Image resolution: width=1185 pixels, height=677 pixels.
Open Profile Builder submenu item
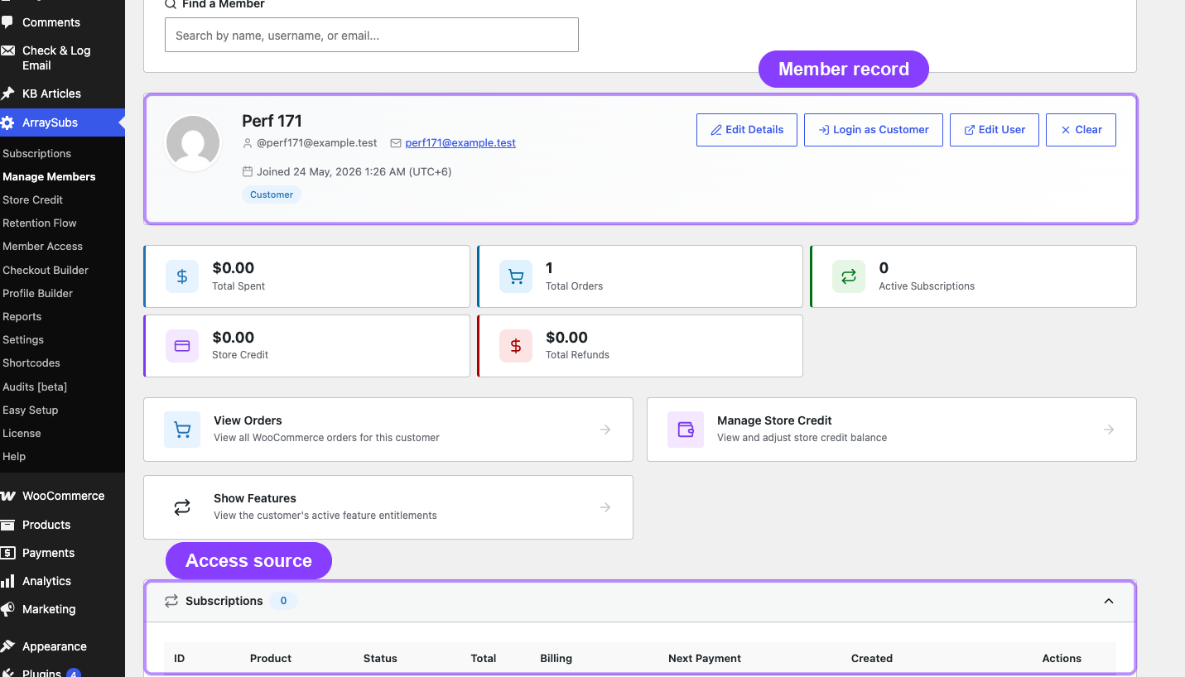click(37, 293)
